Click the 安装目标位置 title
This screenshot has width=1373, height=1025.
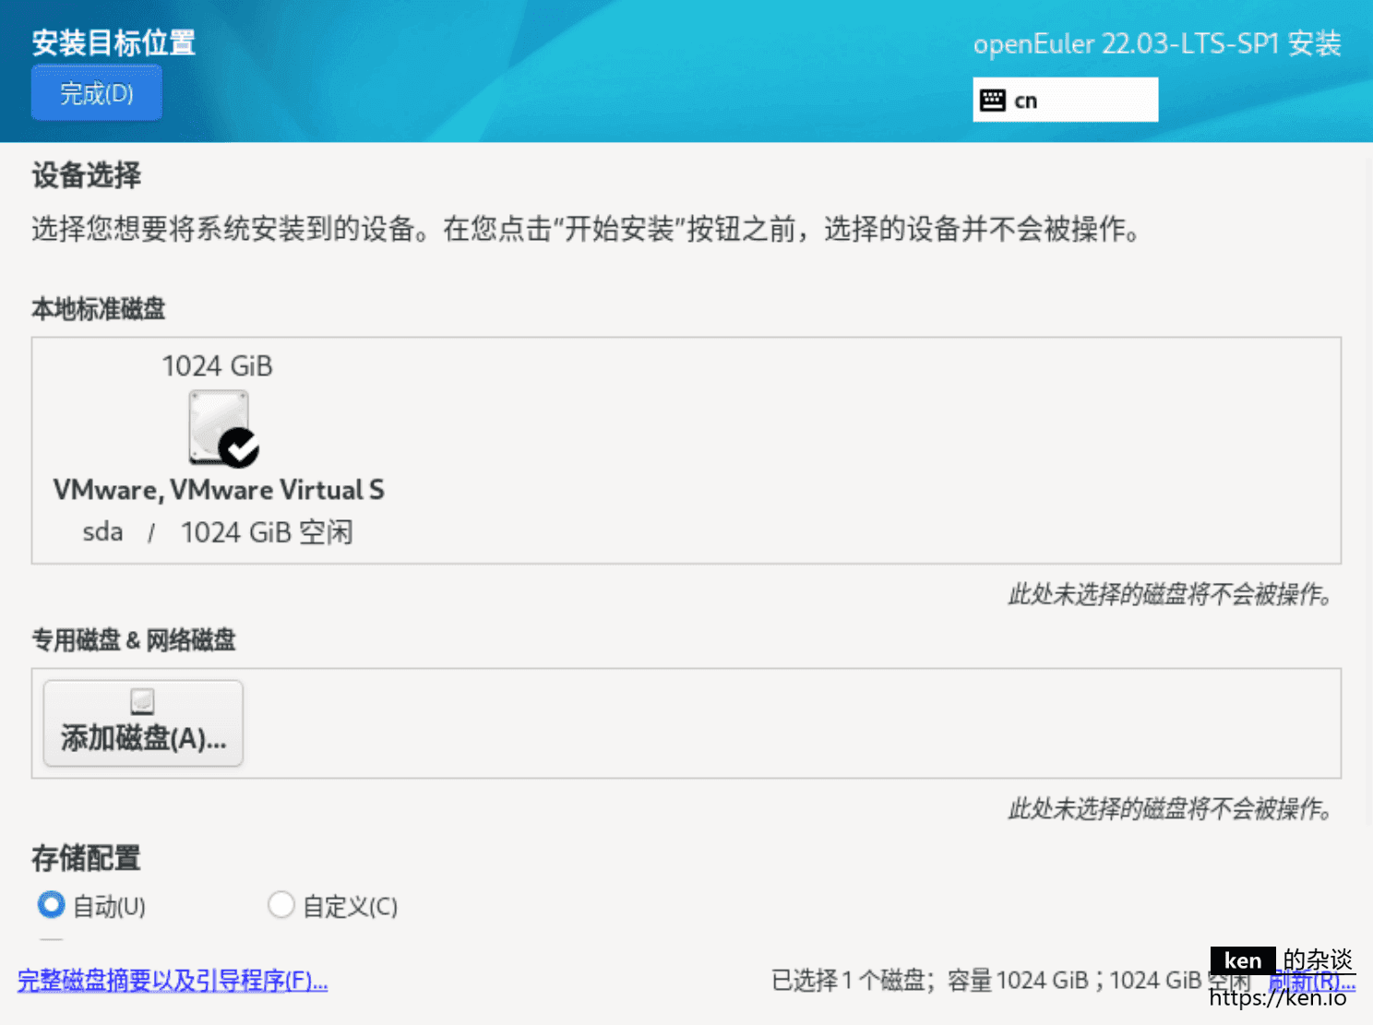point(113,42)
